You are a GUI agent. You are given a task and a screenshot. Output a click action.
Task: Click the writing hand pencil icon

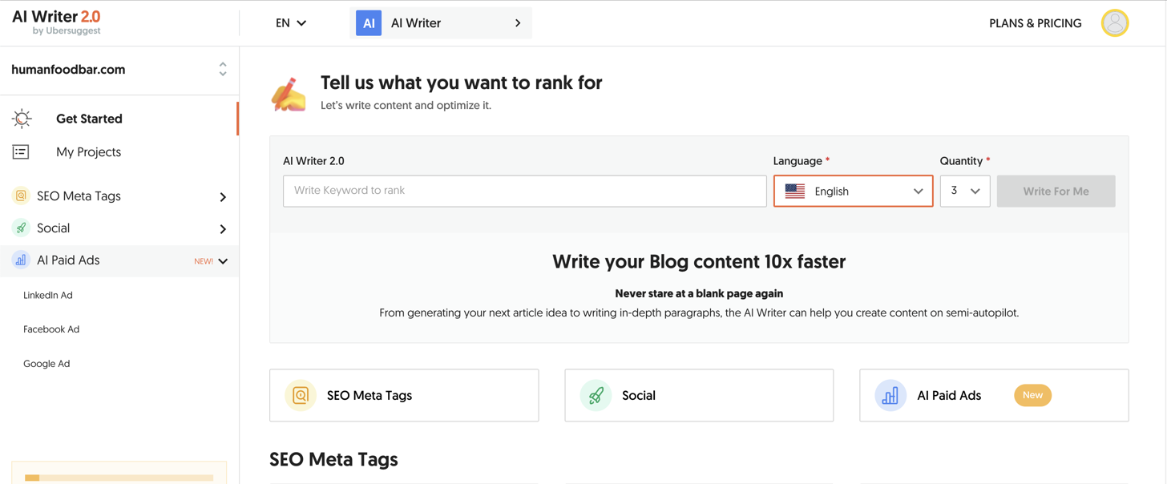point(289,94)
